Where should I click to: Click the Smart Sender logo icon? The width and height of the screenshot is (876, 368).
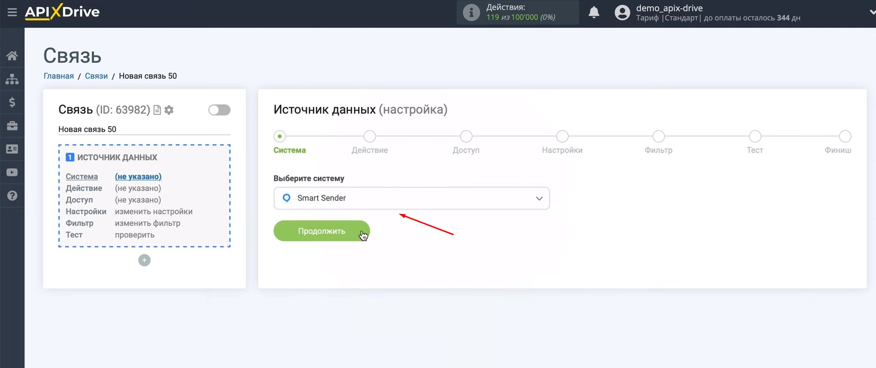click(286, 198)
